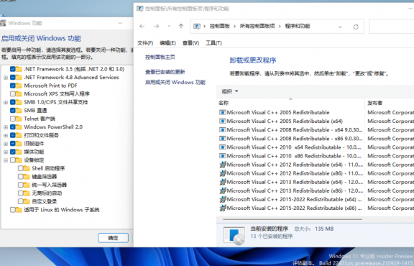Expand the 旧版组件 node
414x266 pixels.
[6, 144]
